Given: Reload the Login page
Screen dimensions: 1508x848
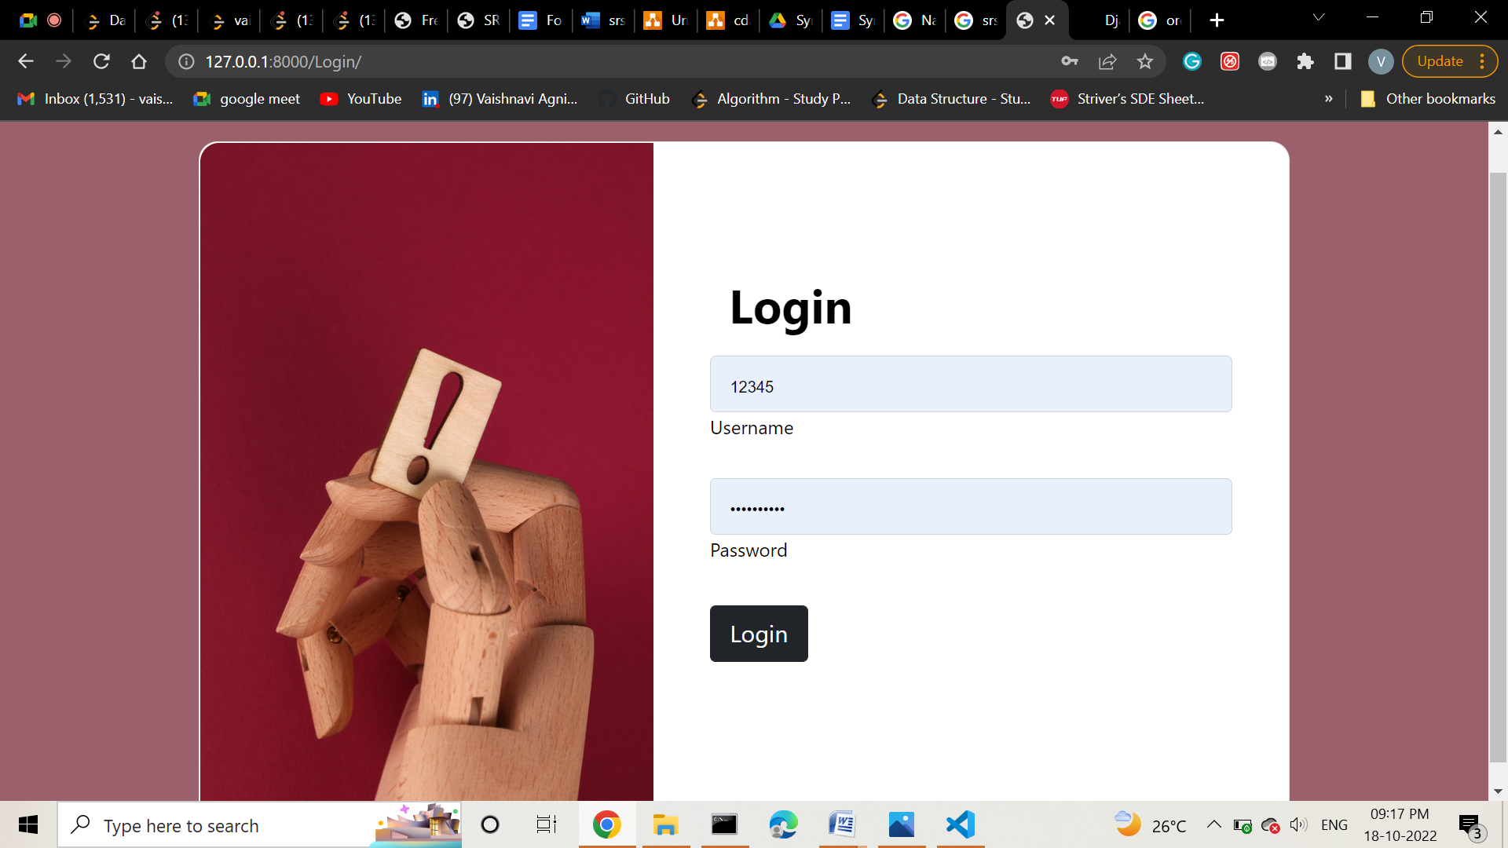Looking at the screenshot, I should point(101,61).
